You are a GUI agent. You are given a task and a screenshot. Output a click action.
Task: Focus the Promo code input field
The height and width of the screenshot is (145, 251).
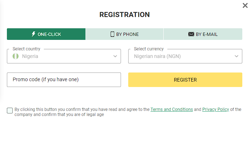(x=64, y=80)
